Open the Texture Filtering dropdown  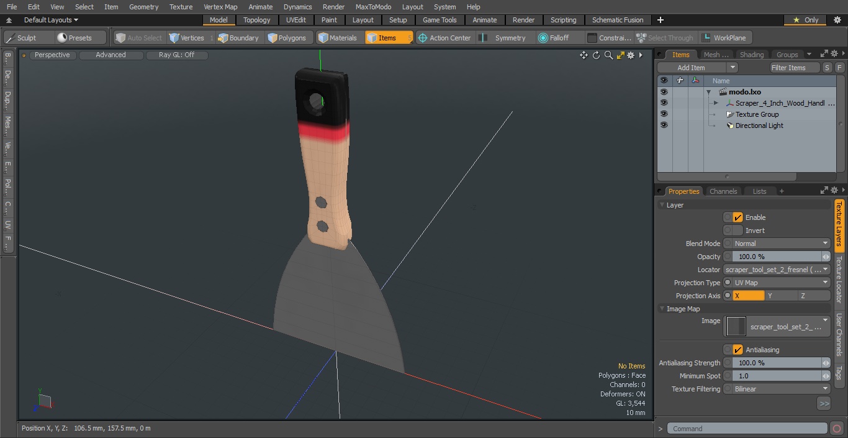click(781, 389)
